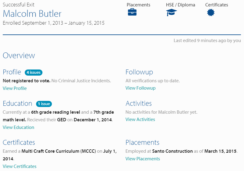The image size is (244, 171).
Task: Open the View Followup link
Action: 140,88
